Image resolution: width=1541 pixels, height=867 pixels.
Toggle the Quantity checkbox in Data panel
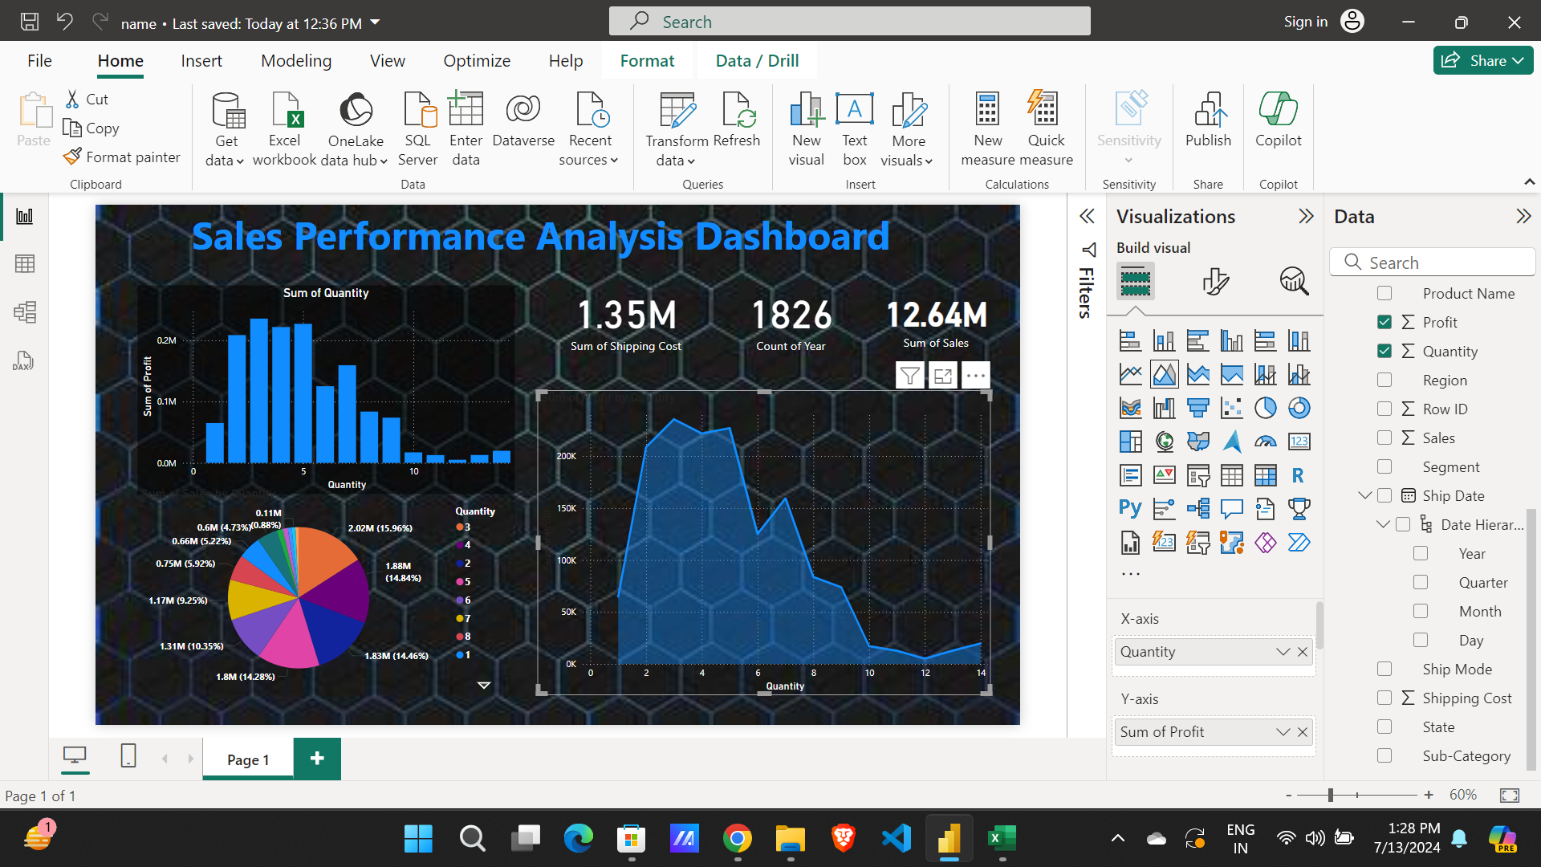(1384, 352)
